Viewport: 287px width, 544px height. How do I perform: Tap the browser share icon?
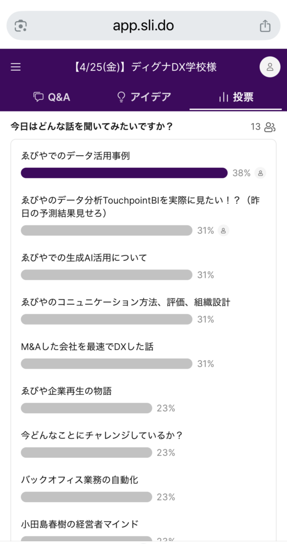tap(265, 25)
